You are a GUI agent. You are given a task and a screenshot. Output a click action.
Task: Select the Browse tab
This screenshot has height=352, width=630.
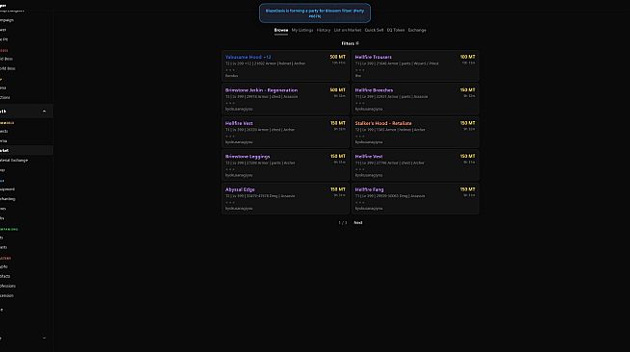(x=281, y=30)
